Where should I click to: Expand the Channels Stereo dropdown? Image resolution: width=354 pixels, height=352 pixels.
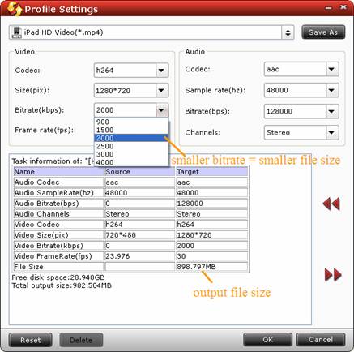332,132
